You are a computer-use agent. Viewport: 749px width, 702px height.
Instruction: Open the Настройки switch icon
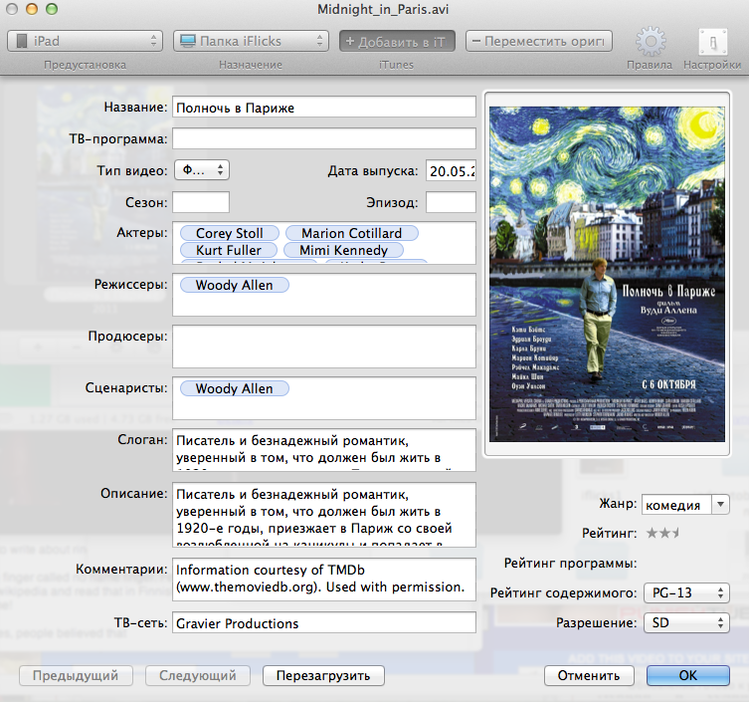[711, 42]
